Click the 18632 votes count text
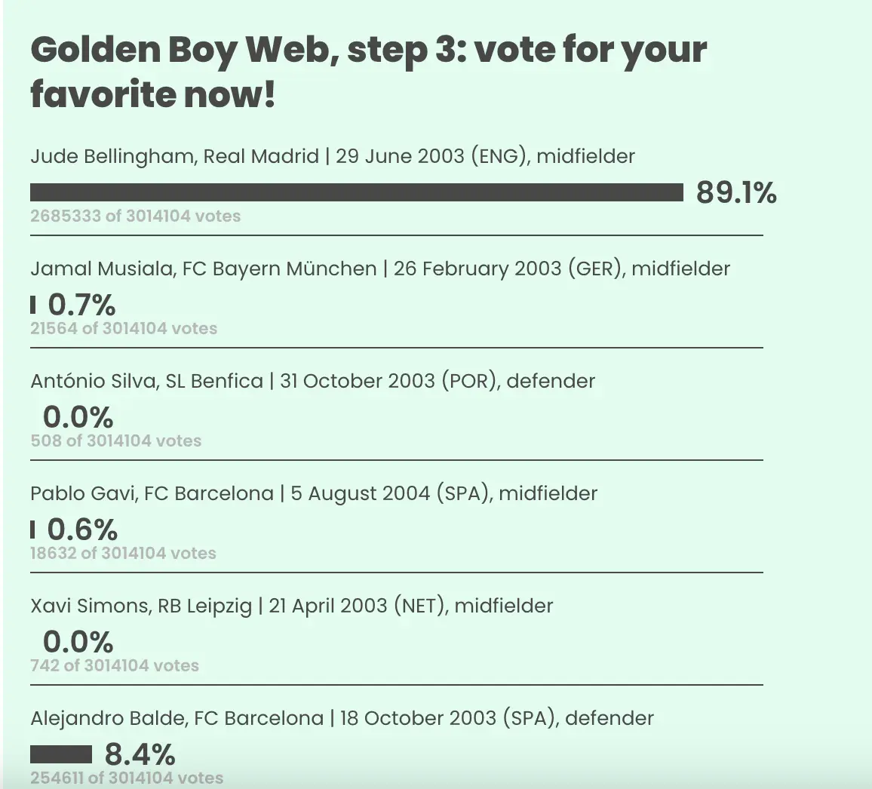Image resolution: width=872 pixels, height=789 pixels. [123, 554]
